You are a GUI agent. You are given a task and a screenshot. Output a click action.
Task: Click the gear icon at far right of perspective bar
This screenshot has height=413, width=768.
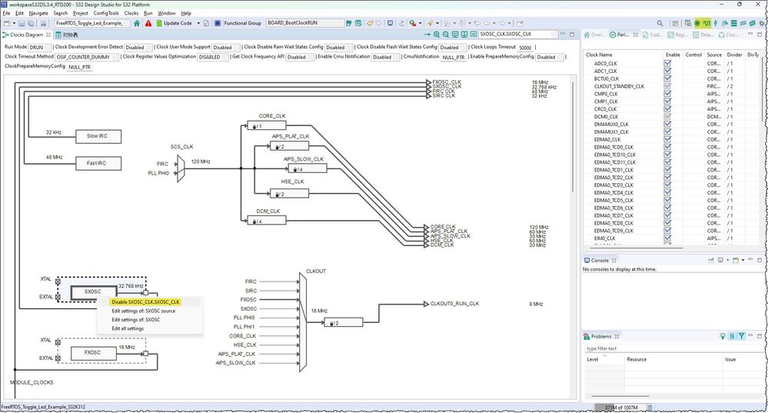pyautogui.click(x=761, y=23)
